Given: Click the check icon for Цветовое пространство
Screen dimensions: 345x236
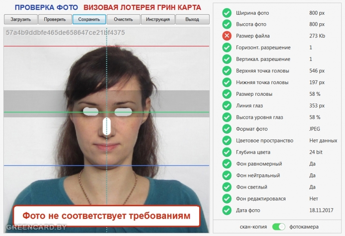Looking at the screenshot, I should 227,141.
